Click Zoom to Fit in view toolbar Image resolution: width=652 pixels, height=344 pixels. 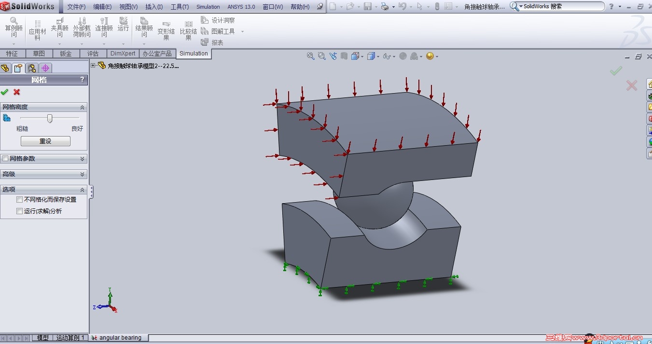click(x=311, y=56)
